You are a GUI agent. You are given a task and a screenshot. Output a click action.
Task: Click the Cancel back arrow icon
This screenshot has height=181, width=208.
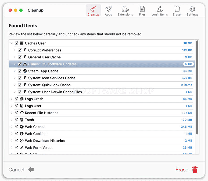[x=31, y=169]
